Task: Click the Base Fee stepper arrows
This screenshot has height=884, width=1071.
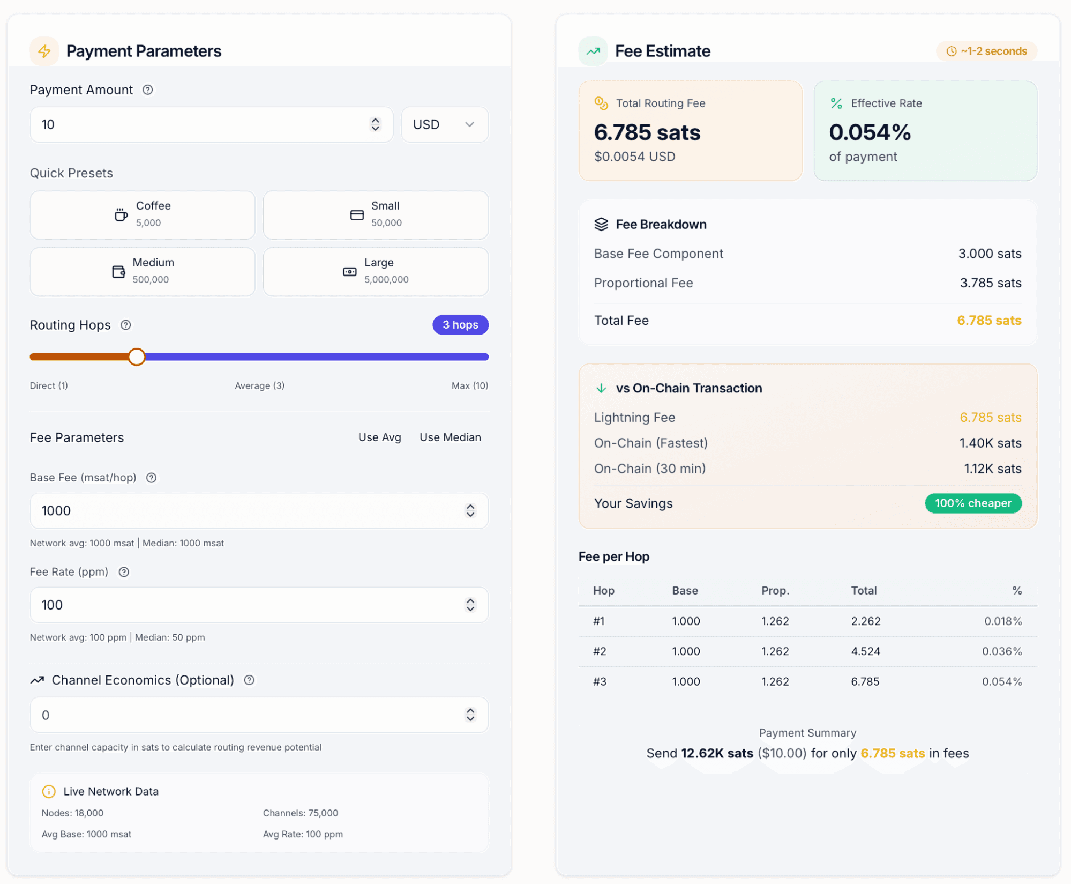Action: (x=470, y=510)
